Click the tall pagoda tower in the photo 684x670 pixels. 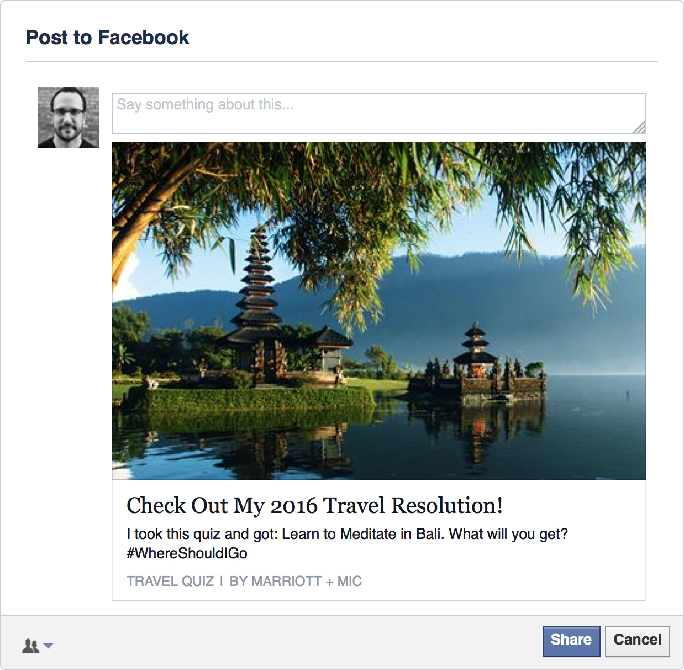tap(256, 287)
